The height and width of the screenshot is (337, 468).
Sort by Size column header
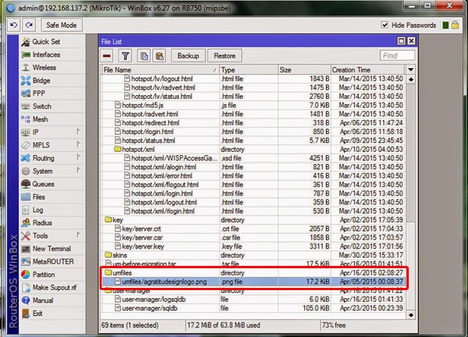coord(304,70)
